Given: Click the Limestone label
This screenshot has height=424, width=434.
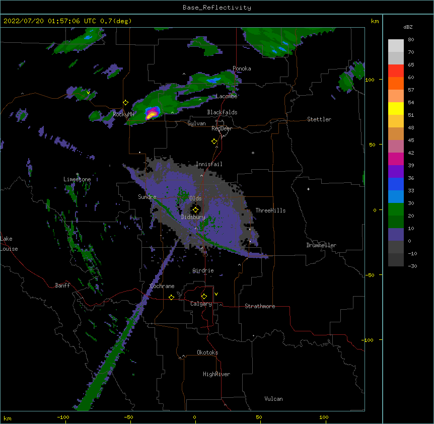Looking at the screenshot, I should [x=77, y=179].
